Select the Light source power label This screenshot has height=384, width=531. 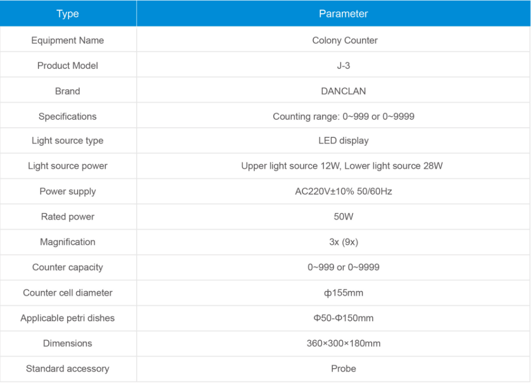click(x=68, y=166)
